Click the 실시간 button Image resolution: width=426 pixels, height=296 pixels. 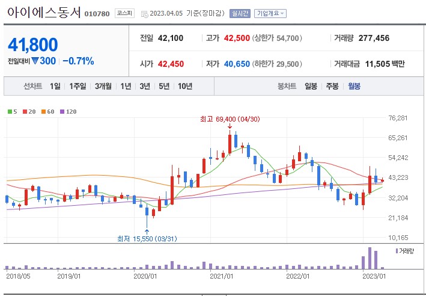tap(240, 13)
